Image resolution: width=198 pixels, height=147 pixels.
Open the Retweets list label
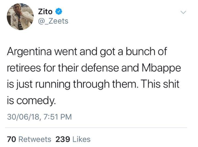34,139
